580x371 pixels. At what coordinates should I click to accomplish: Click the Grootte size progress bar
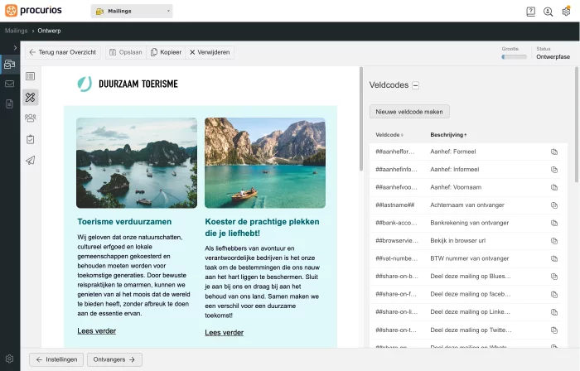[x=514, y=57]
